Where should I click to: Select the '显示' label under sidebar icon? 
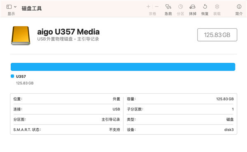coord(12,14)
